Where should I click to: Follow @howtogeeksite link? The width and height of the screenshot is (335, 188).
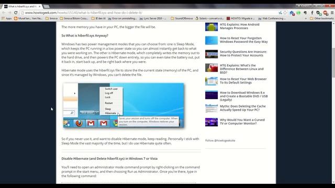(x=220, y=140)
